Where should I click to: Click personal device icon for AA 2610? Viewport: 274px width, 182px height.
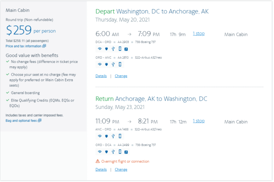120,64
